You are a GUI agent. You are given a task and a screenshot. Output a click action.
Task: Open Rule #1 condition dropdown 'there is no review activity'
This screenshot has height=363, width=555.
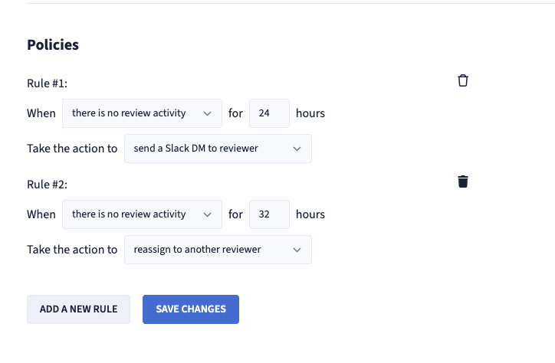(142, 113)
